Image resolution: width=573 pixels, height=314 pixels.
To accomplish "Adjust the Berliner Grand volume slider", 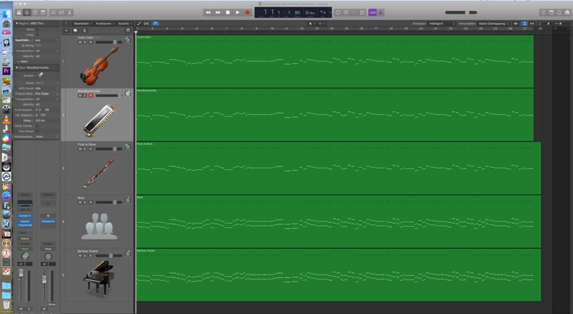I will 108,256.
